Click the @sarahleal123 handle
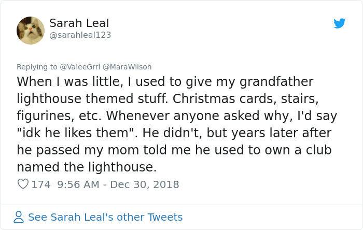This screenshot has height=230, width=363. (x=80, y=35)
